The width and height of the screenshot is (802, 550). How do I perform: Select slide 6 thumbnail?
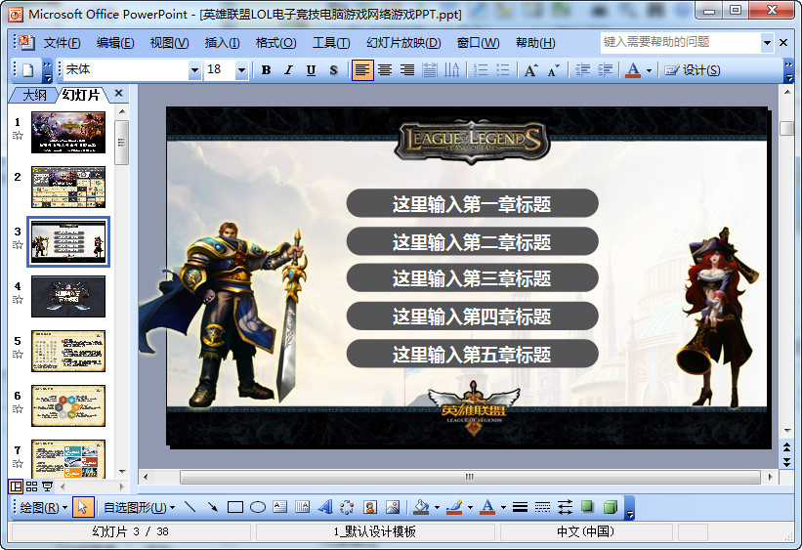click(68, 406)
